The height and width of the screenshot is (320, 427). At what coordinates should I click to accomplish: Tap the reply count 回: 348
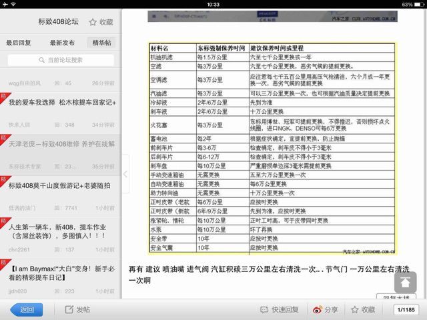tap(64, 125)
